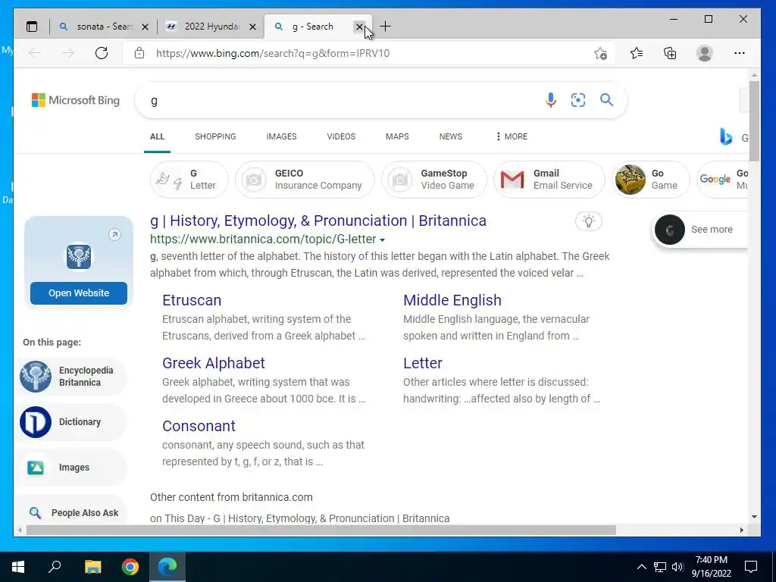Select the MAPS tab
The width and height of the screenshot is (776, 582).
(x=397, y=136)
